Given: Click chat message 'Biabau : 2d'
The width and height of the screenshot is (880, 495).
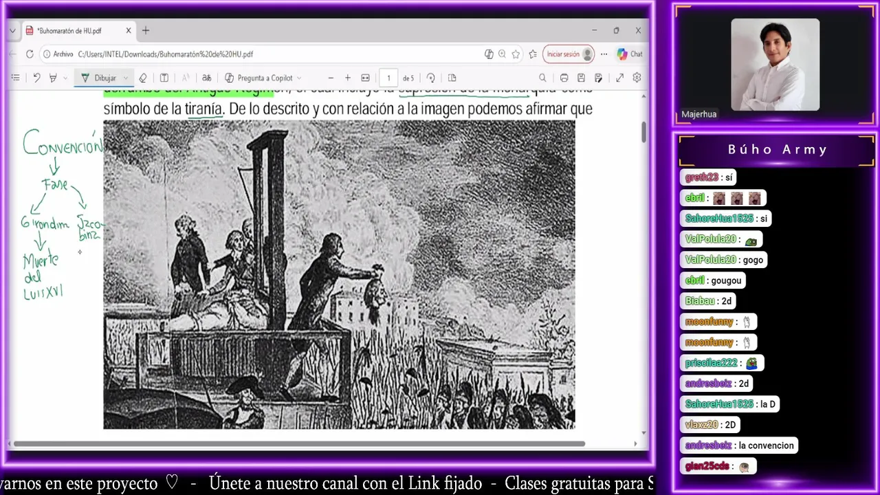Looking at the screenshot, I should click(x=708, y=301).
